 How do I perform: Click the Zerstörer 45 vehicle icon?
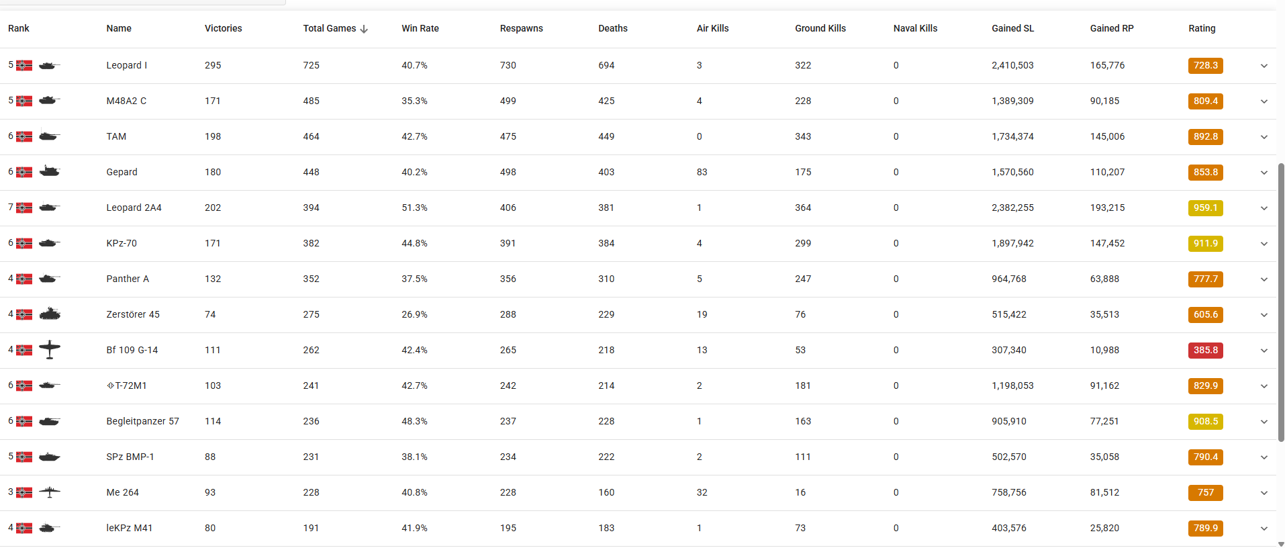[49, 314]
